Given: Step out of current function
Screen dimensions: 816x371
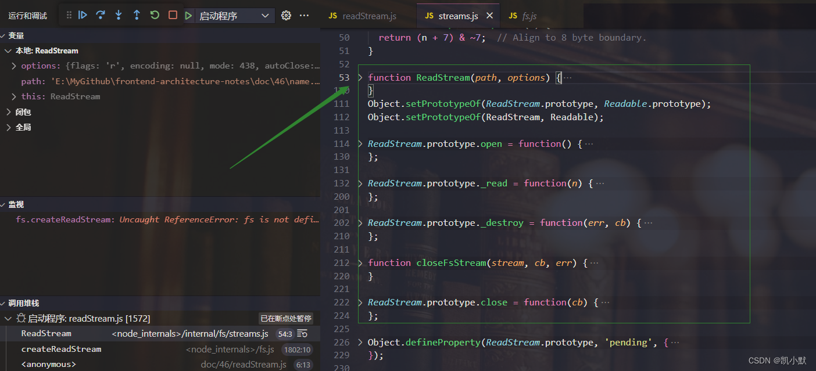Looking at the screenshot, I should tap(137, 15).
